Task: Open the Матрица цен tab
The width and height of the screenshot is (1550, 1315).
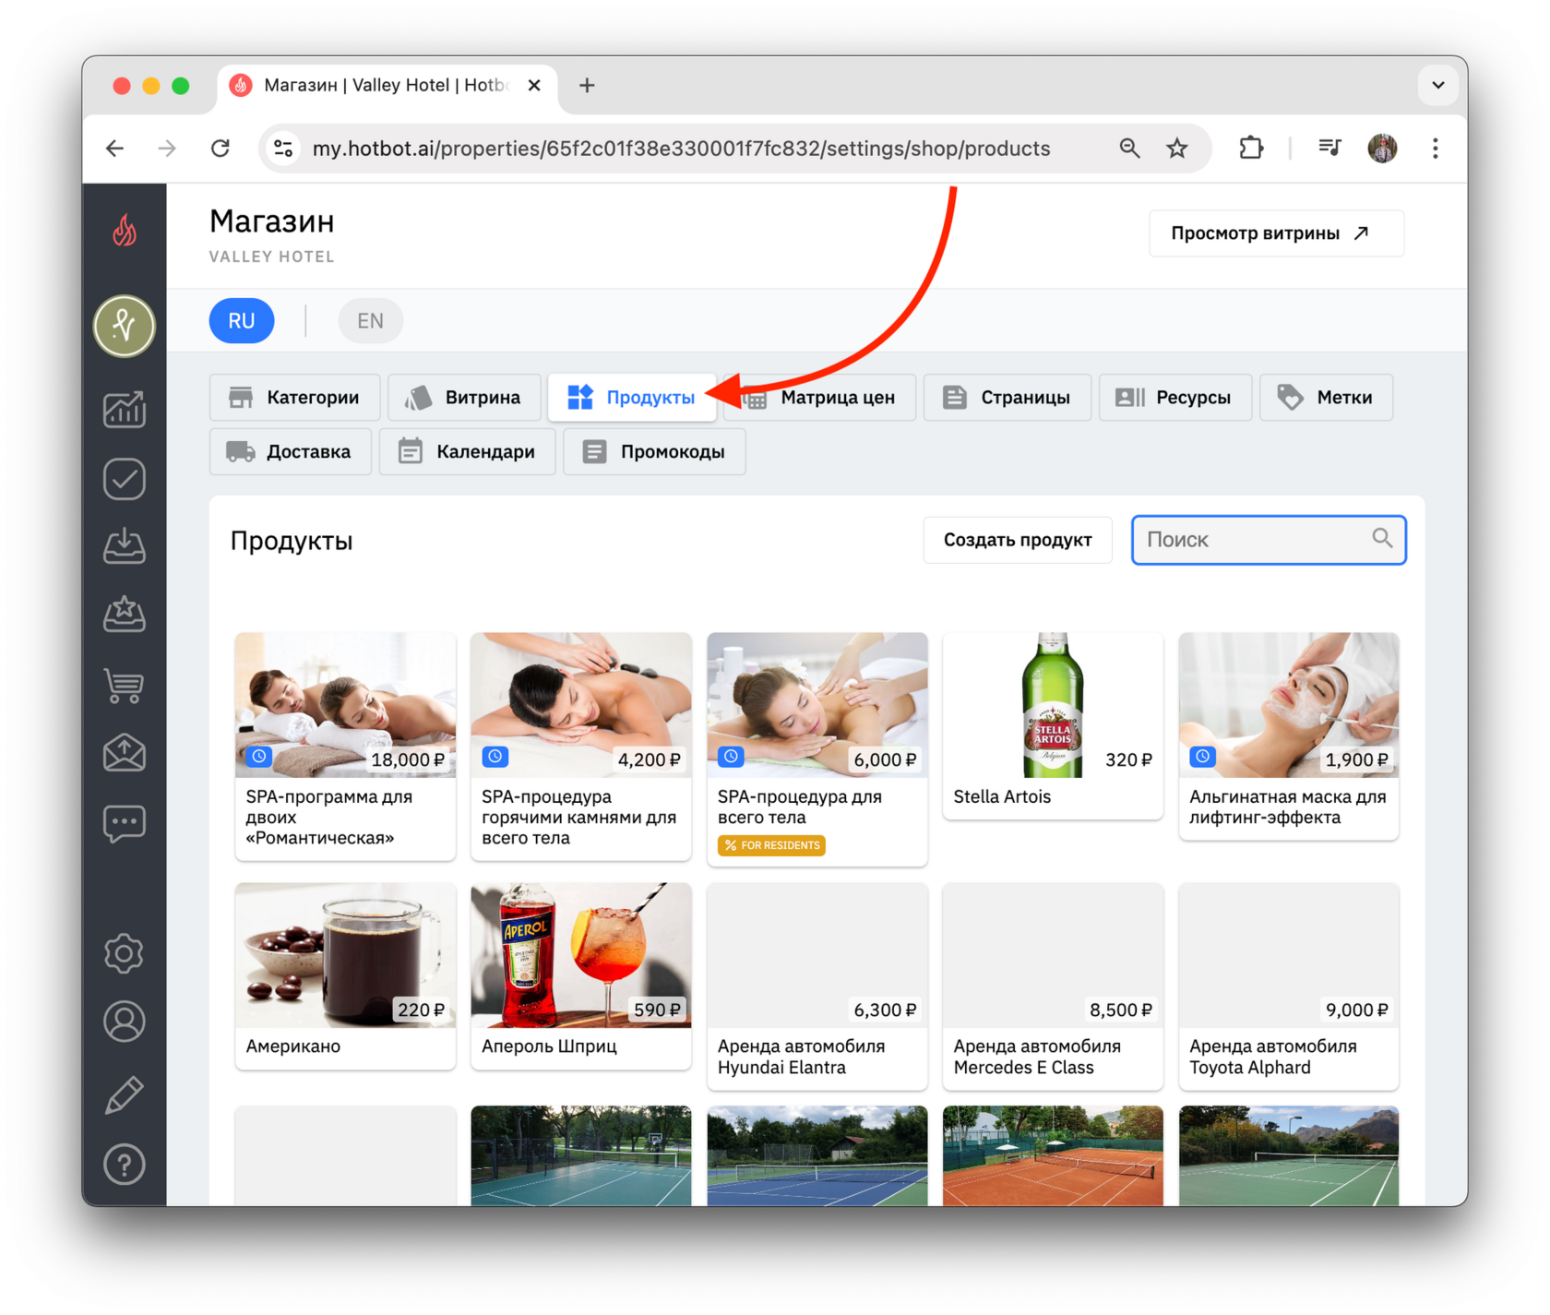Action: tap(820, 398)
